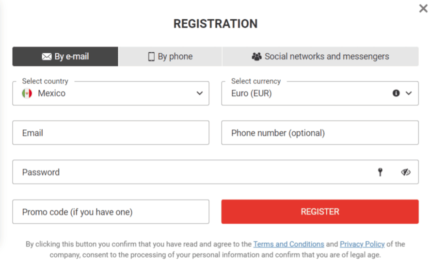
Task: Click the currency info icon
Action: (396, 93)
